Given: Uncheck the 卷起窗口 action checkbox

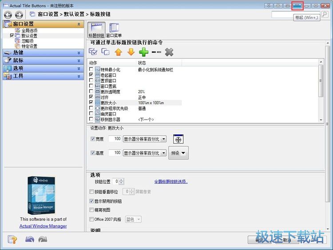Looking at the screenshot, I should pos(91,75).
